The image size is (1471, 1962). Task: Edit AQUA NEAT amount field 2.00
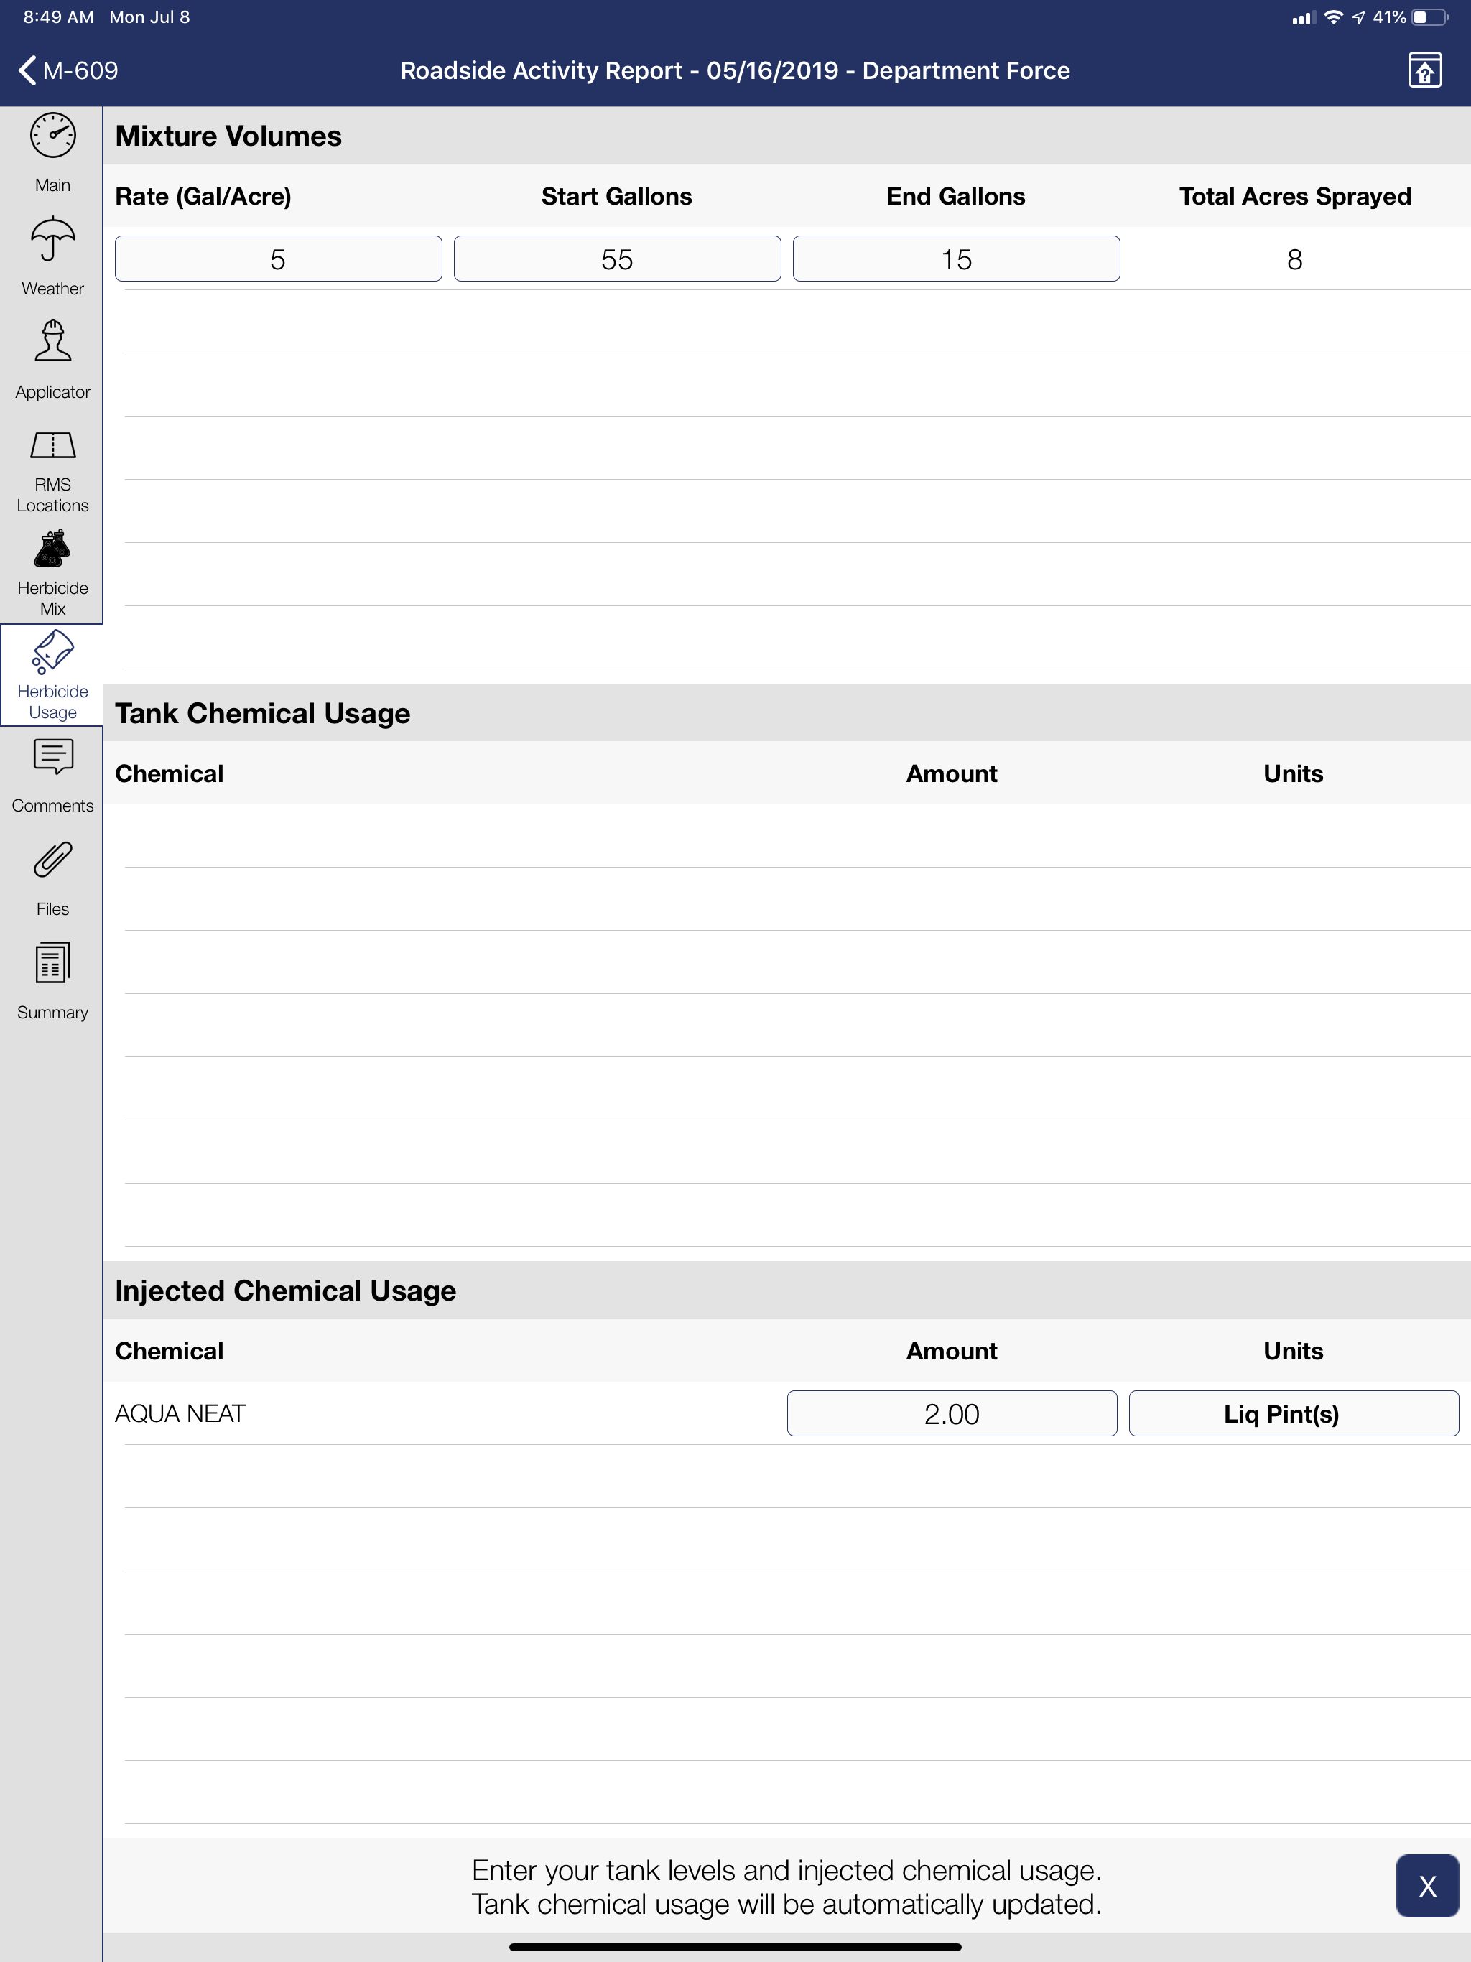point(952,1413)
